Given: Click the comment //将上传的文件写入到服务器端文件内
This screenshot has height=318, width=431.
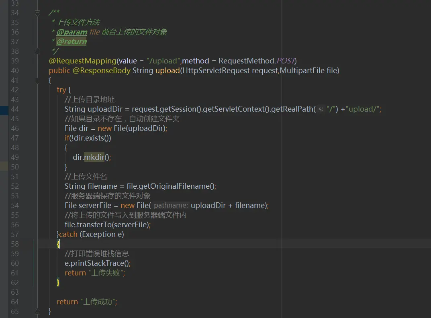Looking at the screenshot, I should [126, 215].
